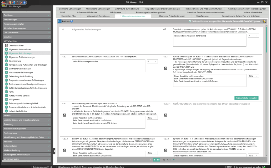Open status dropdown next to 'siehe Risikomanagementakte'
Viewport: 271px width, 168px height.
152,61
